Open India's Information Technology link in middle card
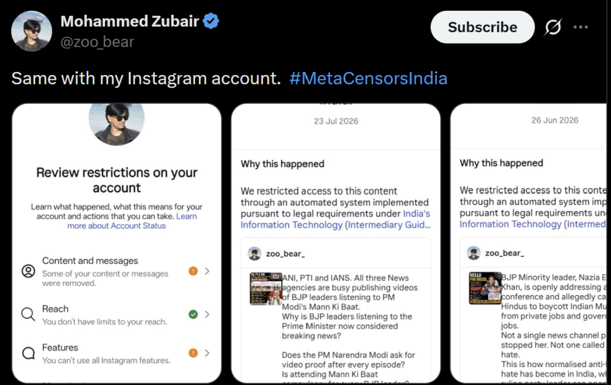Image resolution: width=611 pixels, height=385 pixels. pos(335,219)
